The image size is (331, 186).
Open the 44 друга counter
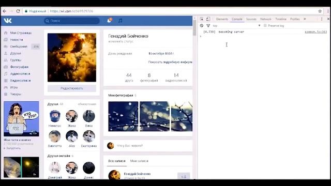[129, 78]
